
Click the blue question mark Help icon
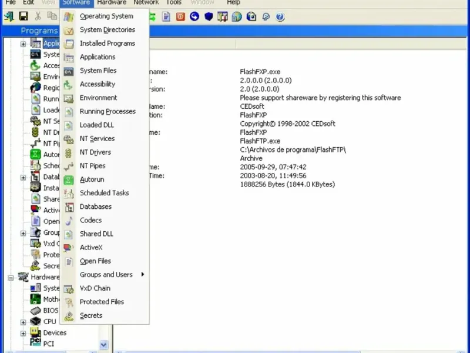click(x=280, y=17)
